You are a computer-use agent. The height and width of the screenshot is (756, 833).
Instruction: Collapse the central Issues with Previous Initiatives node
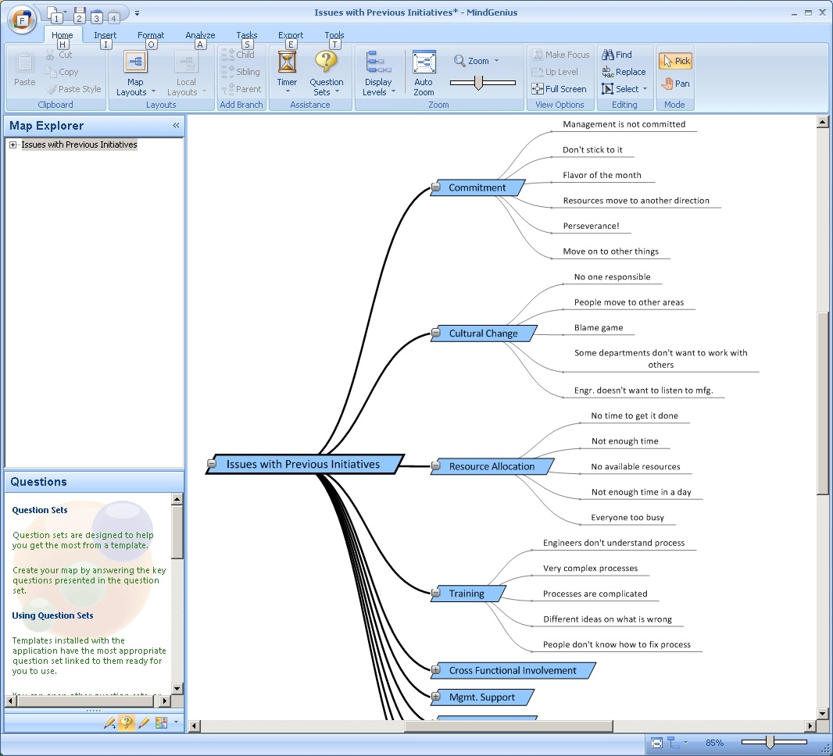pos(212,464)
